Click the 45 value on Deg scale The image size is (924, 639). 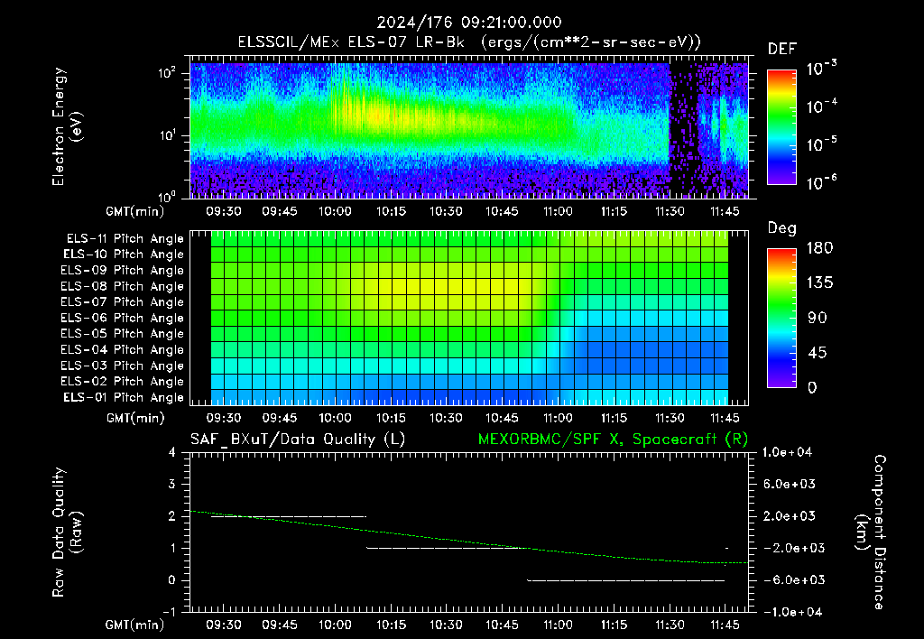pyautogui.click(x=818, y=353)
